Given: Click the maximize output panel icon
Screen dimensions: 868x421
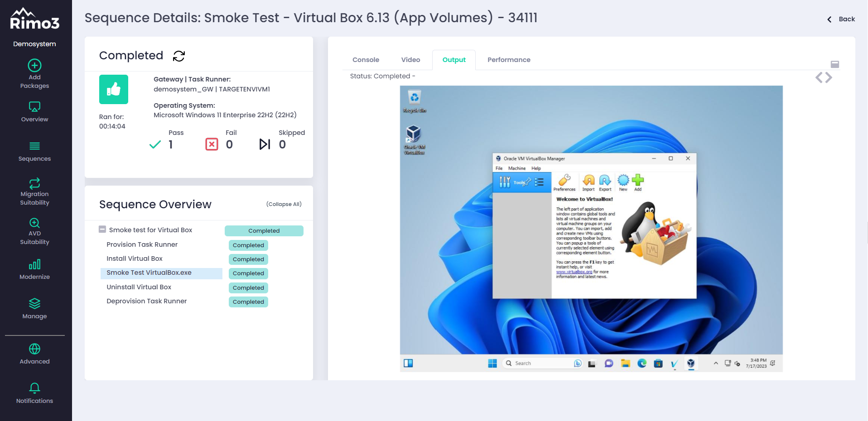Looking at the screenshot, I should point(835,64).
